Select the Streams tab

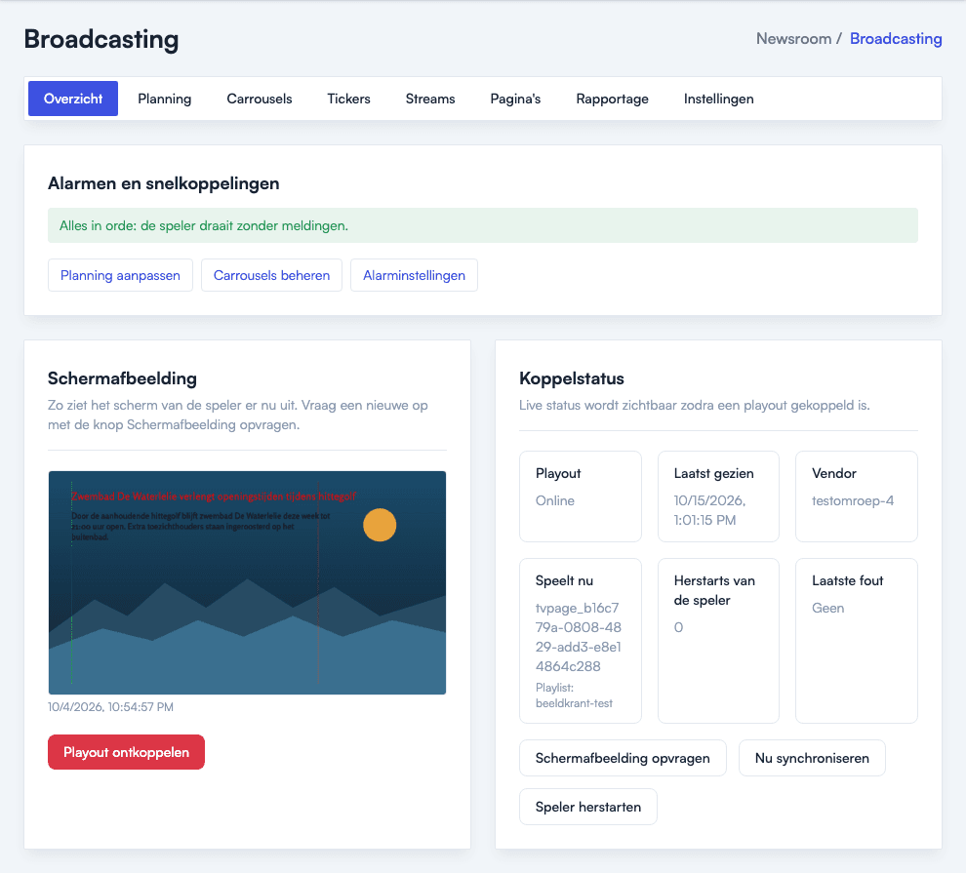tap(430, 99)
